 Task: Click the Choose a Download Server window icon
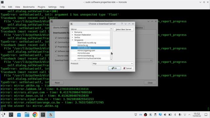72,24
